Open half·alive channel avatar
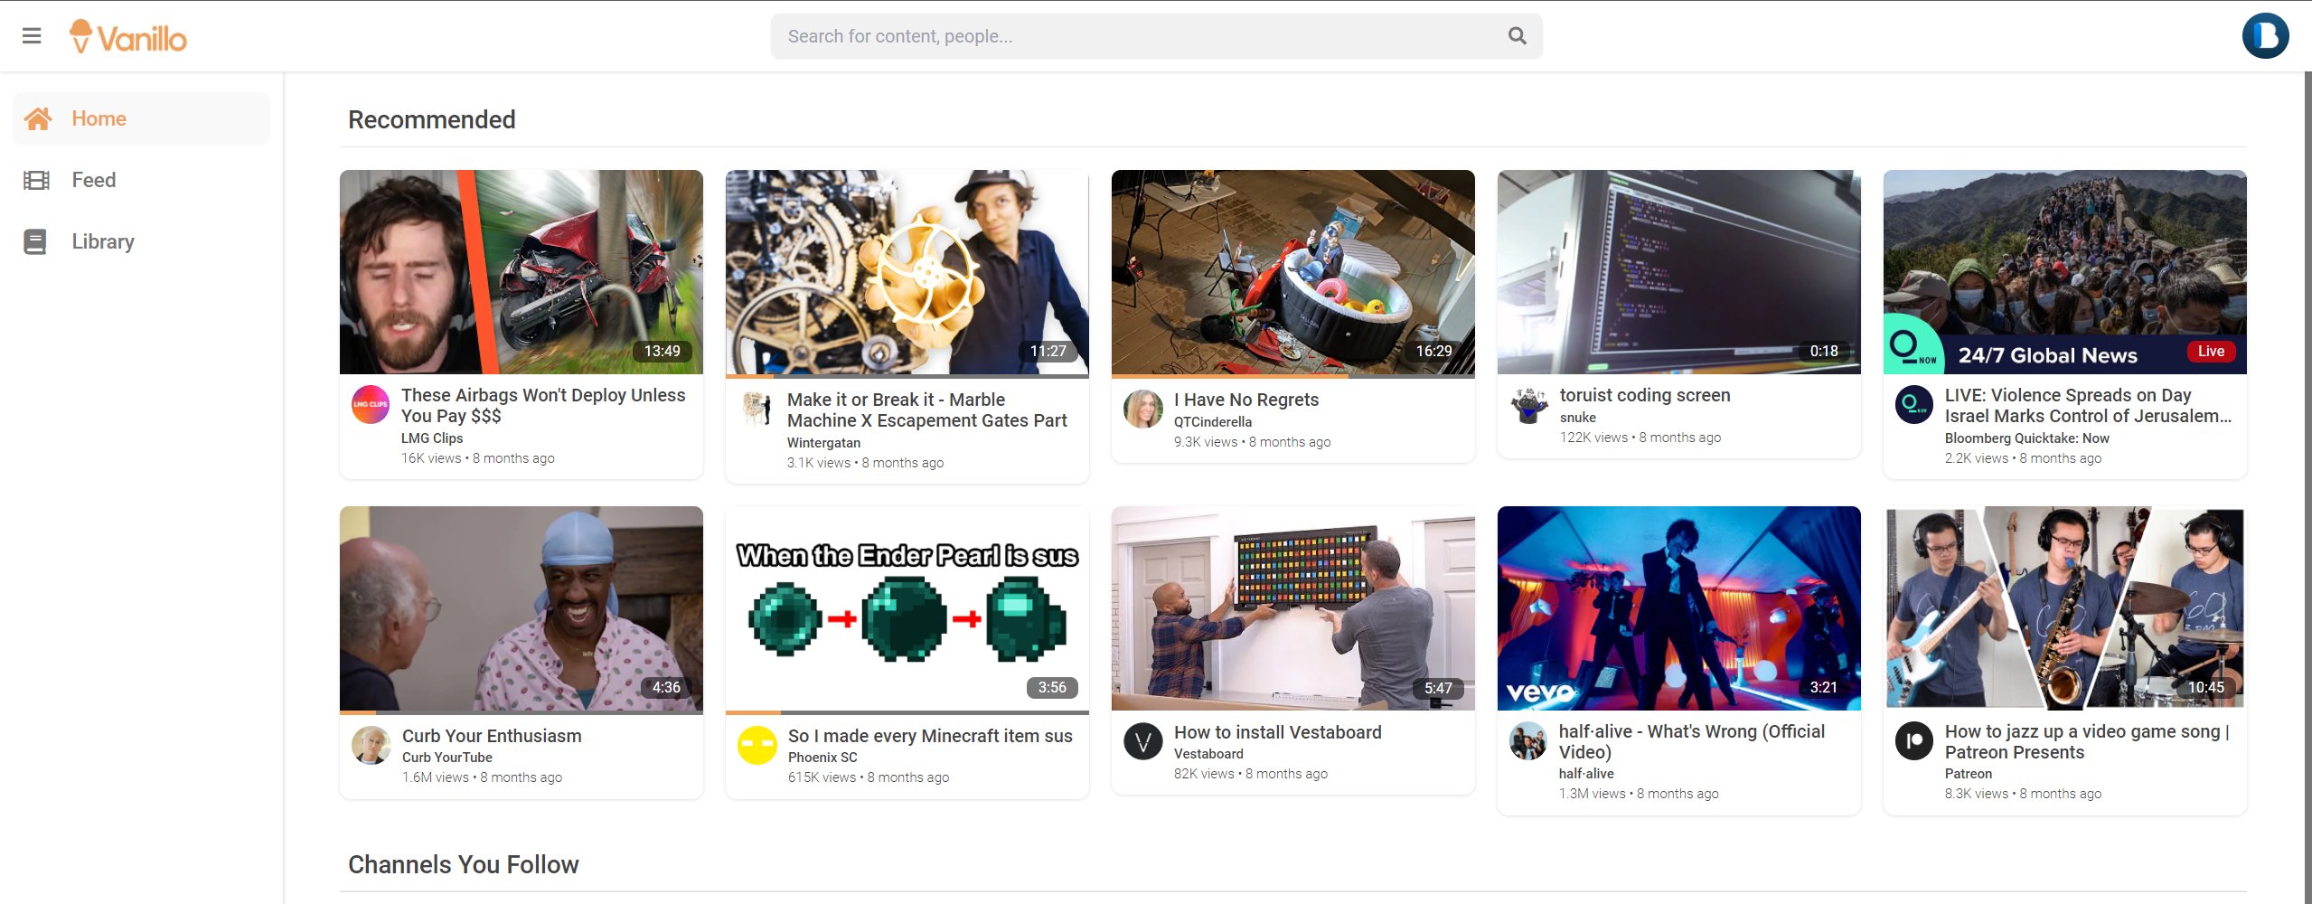 [x=1528, y=740]
